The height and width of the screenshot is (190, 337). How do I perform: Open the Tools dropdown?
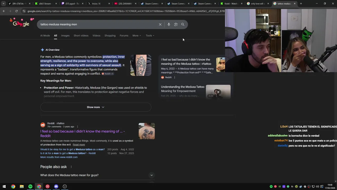pyautogui.click(x=150, y=36)
